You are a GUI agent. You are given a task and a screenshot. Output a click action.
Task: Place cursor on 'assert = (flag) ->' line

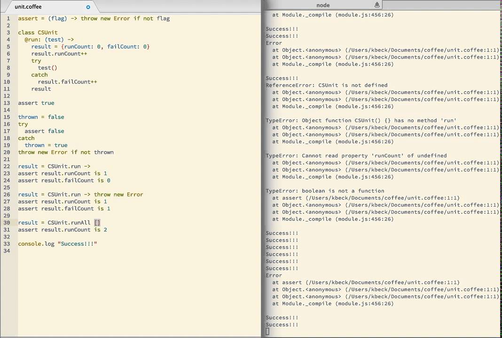coord(94,19)
